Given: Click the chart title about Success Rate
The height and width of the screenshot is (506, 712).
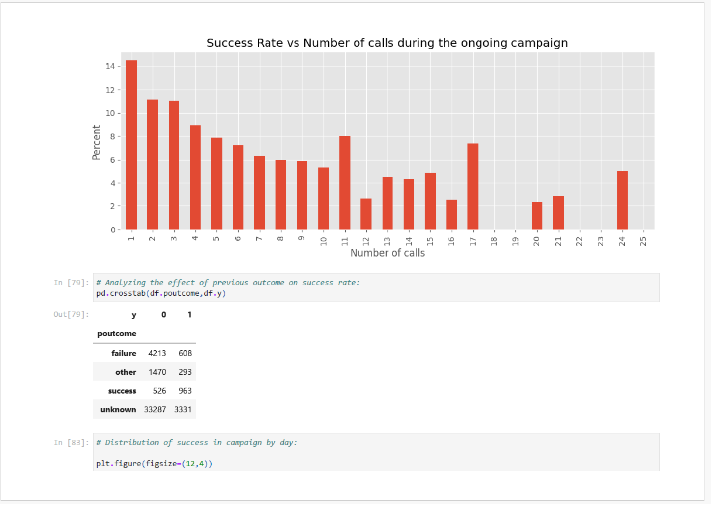Looking at the screenshot, I should pos(387,43).
